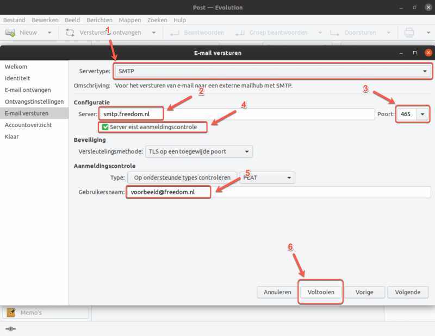Click Op ondersteunde types controleren button
This screenshot has width=435, height=336.
[182, 177]
